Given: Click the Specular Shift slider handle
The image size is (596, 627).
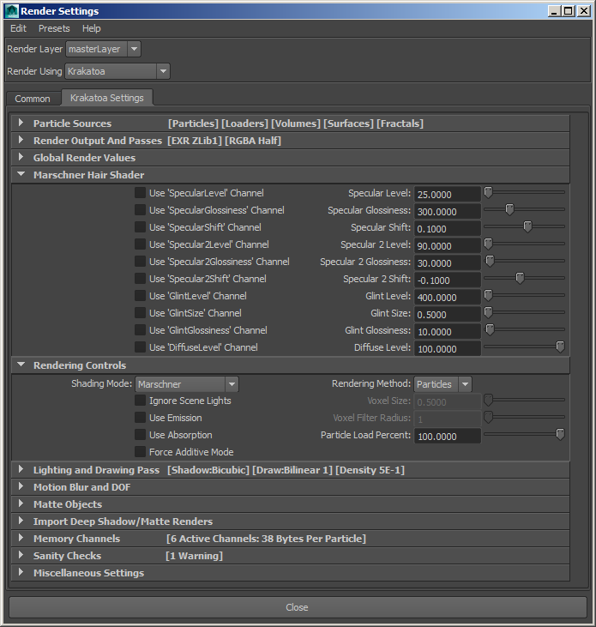Looking at the screenshot, I should tap(527, 226).
